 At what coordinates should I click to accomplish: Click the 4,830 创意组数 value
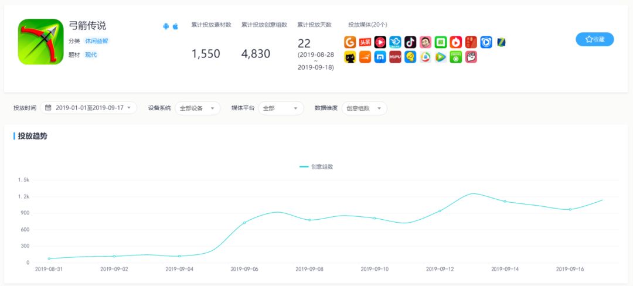256,54
